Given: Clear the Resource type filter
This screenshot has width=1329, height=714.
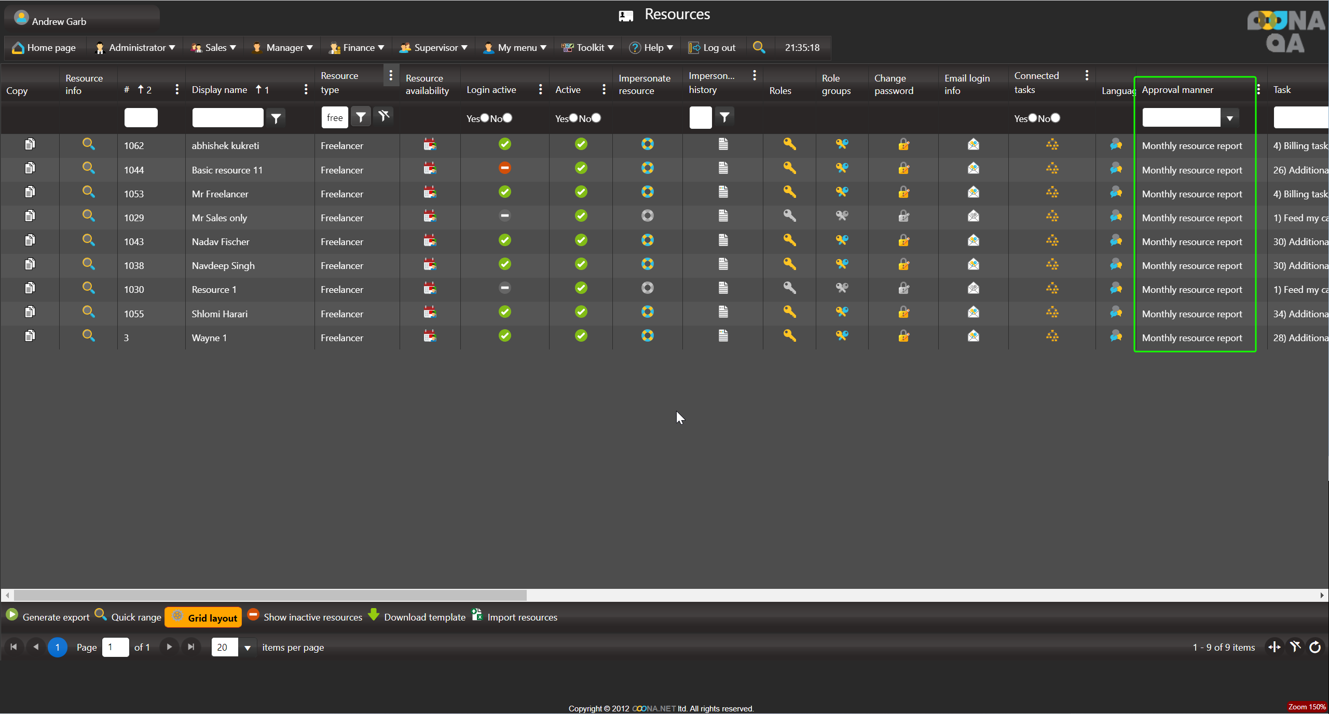Looking at the screenshot, I should 384,116.
